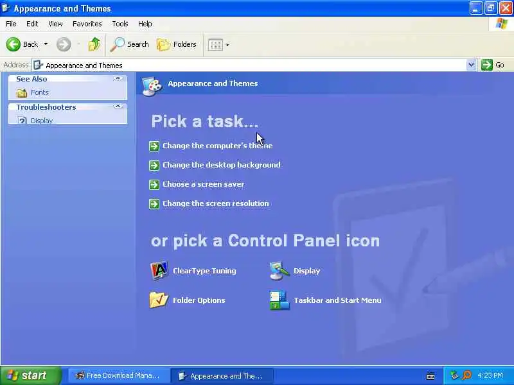The image size is (514, 385).
Task: Click the Views grid icon
Action: 215,44
